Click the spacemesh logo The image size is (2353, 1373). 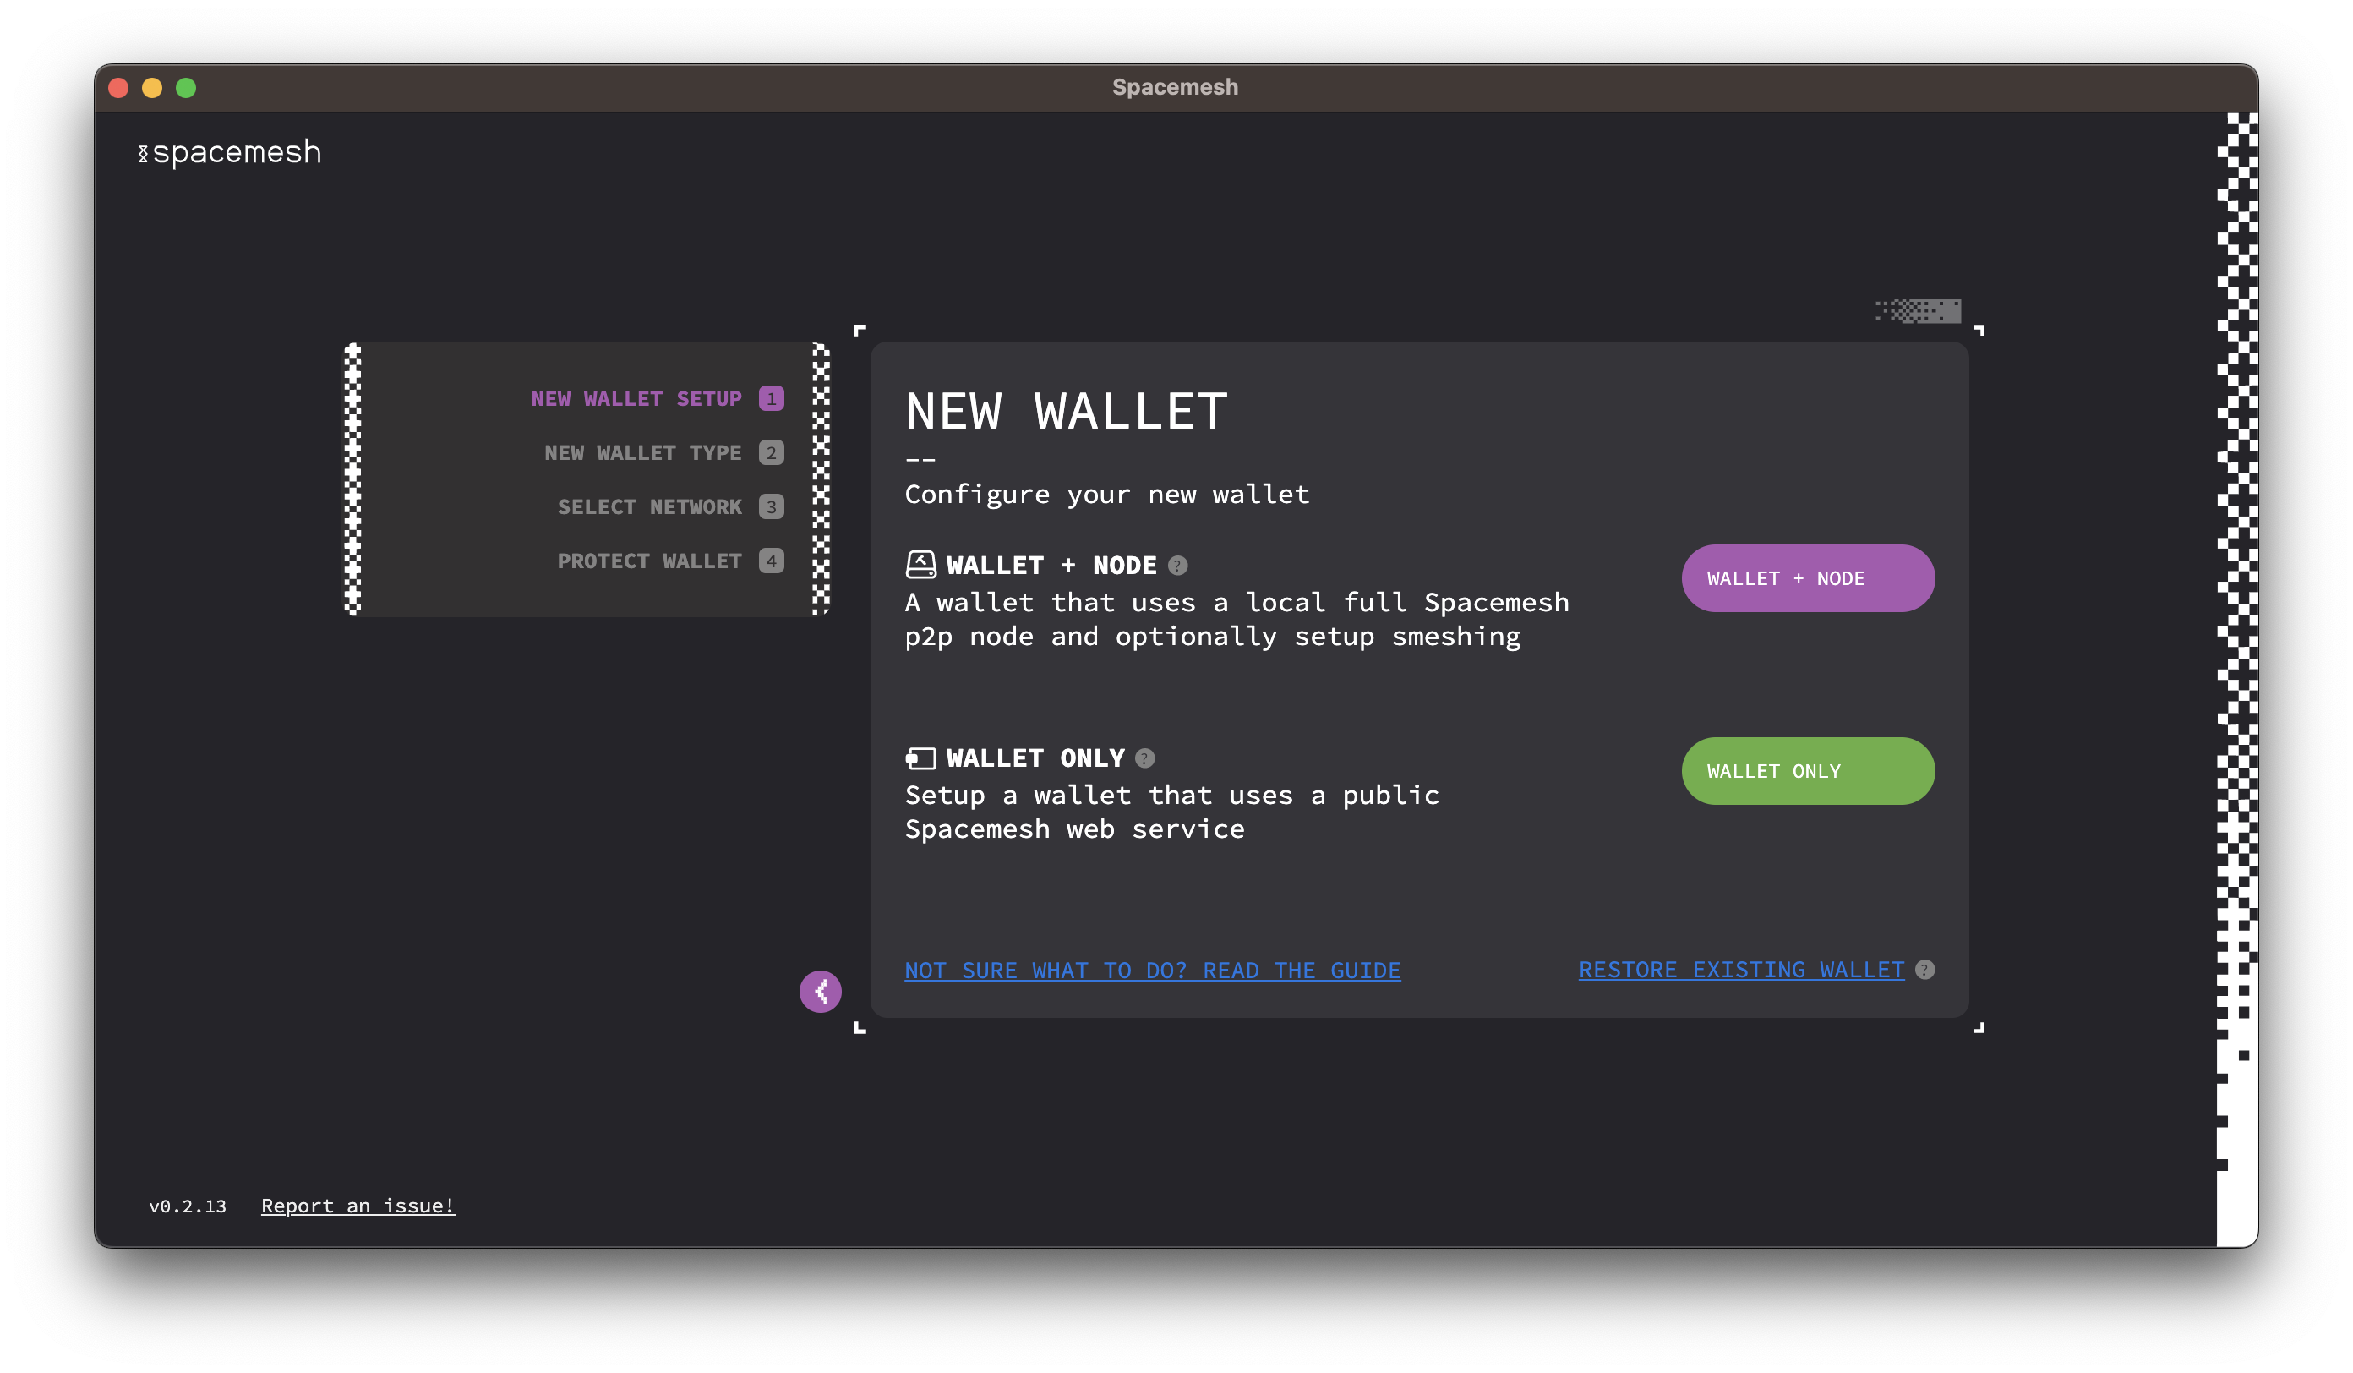click(x=230, y=152)
